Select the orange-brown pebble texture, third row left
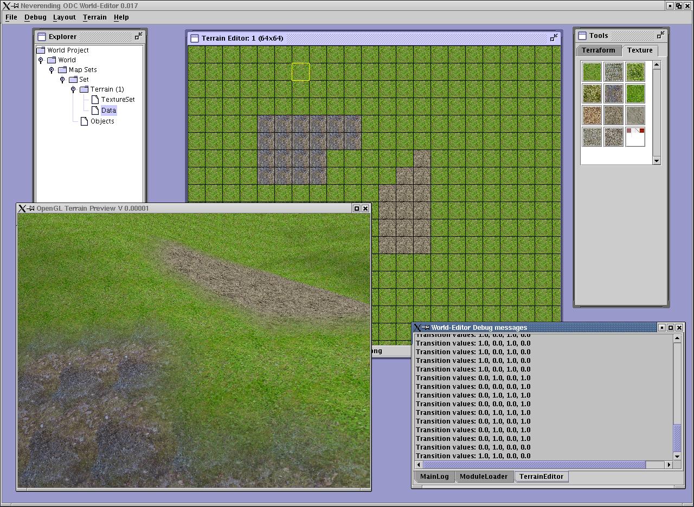The height and width of the screenshot is (507, 694). pos(592,115)
